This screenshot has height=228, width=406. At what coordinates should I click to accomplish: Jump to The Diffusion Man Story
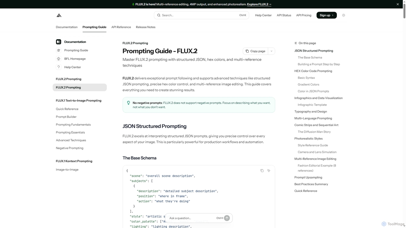(x=314, y=132)
